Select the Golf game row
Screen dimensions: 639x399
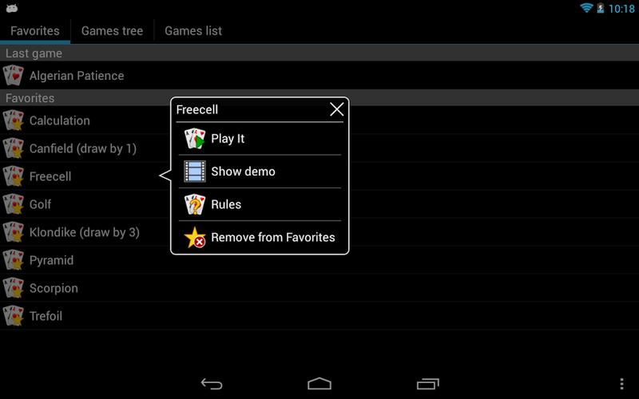coord(319,204)
